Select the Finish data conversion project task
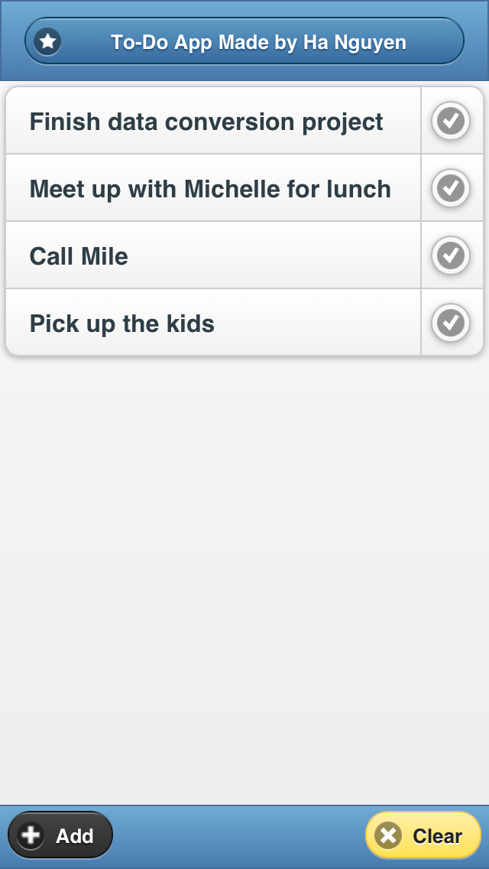The width and height of the screenshot is (489, 869). [x=206, y=122]
